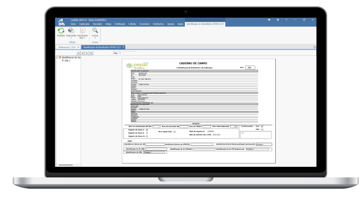Click the pin icon at tab strip end
Viewport: 364px width, 205px height.
315,47
